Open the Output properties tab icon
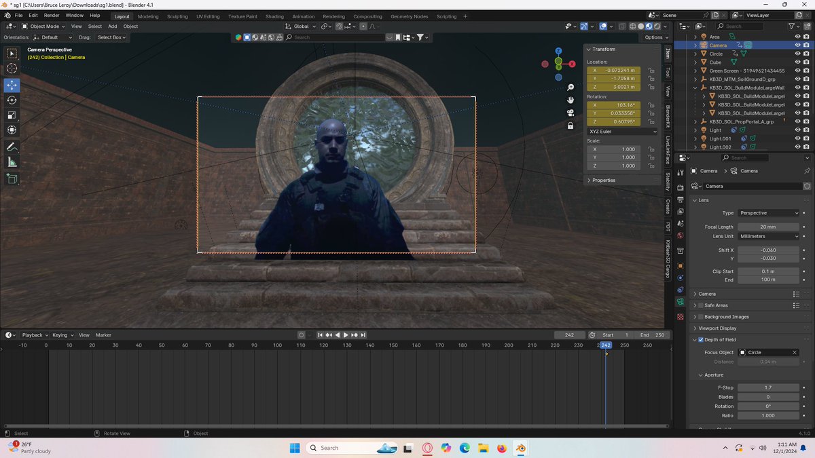The image size is (815, 458). click(x=681, y=199)
